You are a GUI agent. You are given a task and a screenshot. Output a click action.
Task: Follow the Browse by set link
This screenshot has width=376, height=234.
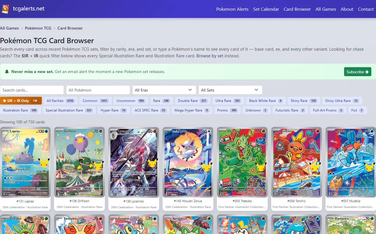tap(210, 56)
